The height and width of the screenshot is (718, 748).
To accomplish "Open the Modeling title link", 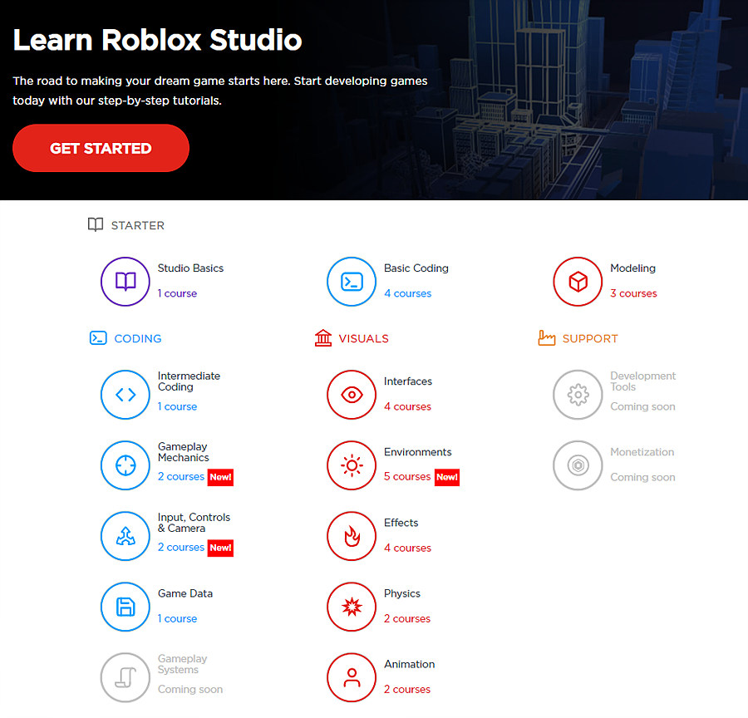I will point(632,268).
